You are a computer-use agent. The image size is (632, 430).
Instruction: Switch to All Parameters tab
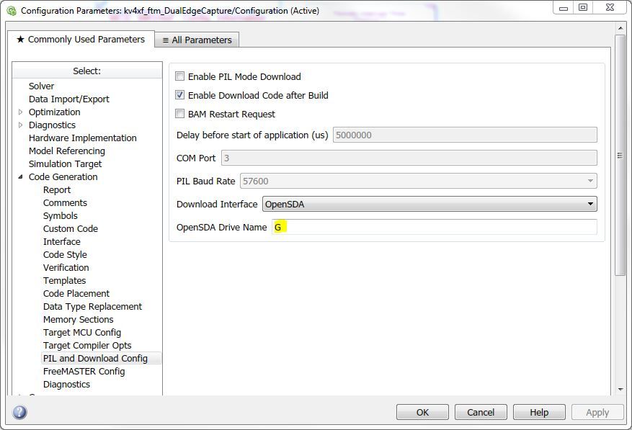[x=197, y=40]
